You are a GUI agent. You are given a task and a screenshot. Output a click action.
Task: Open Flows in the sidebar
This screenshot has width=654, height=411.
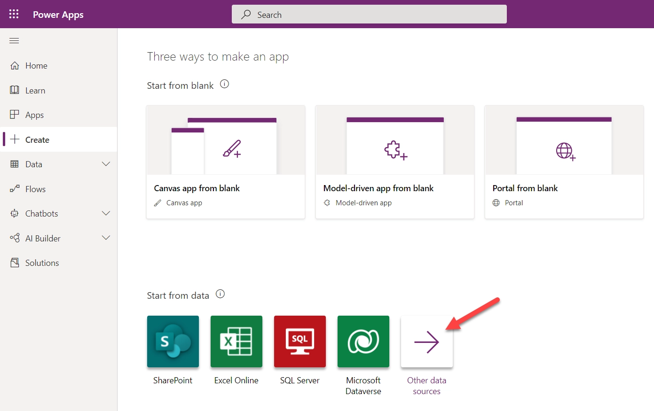click(59, 189)
